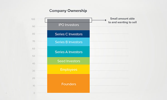
Task: Click the 50 axis label
Action: tap(34, 56)
